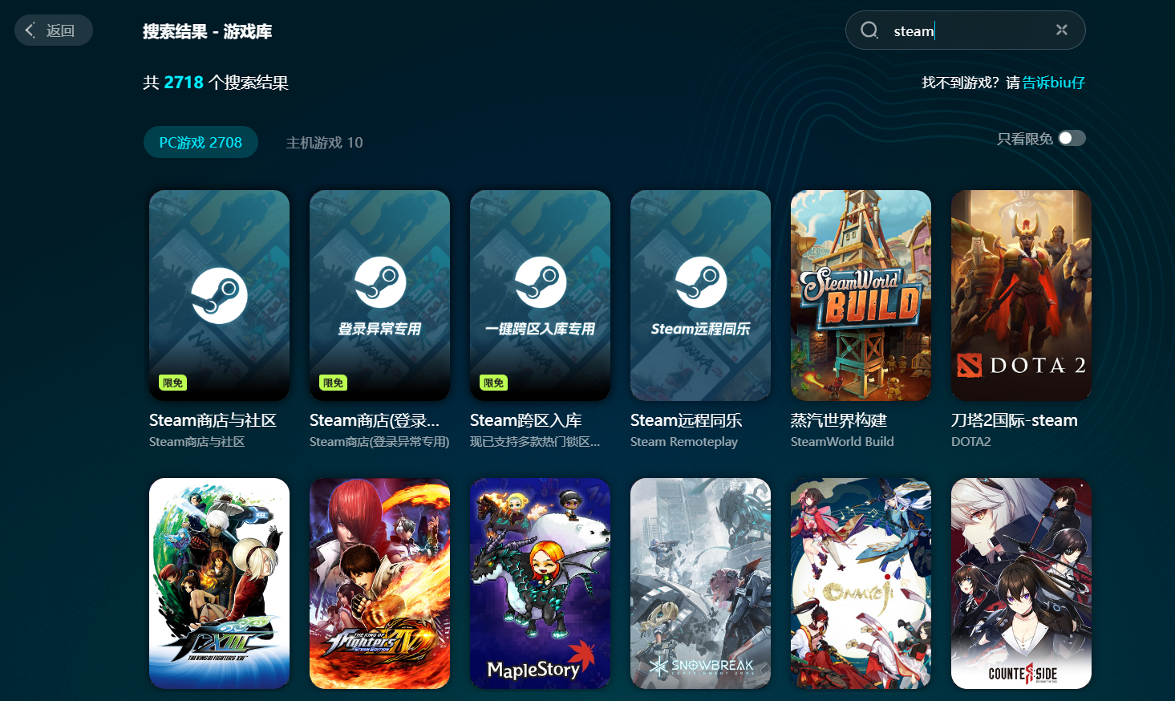
Task: Open the 告诉biu仔 link
Action: 1053,83
